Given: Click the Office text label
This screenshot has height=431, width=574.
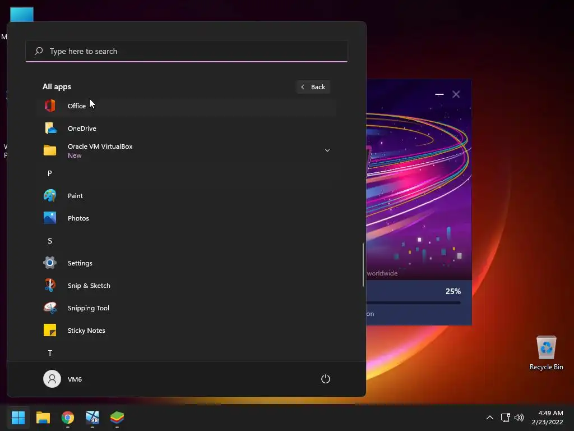Looking at the screenshot, I should click(76, 106).
